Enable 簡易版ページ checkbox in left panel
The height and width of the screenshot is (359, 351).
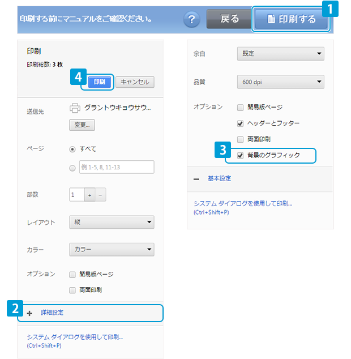[x=72, y=274]
